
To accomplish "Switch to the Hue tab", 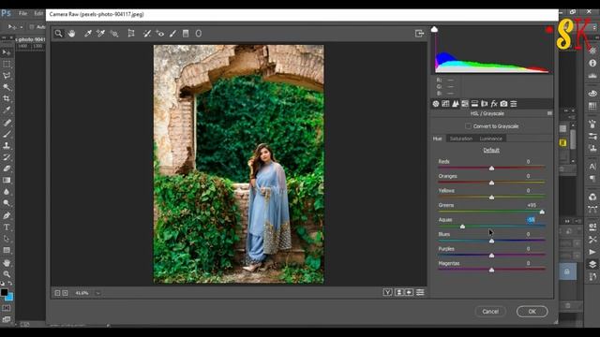I will [x=438, y=139].
